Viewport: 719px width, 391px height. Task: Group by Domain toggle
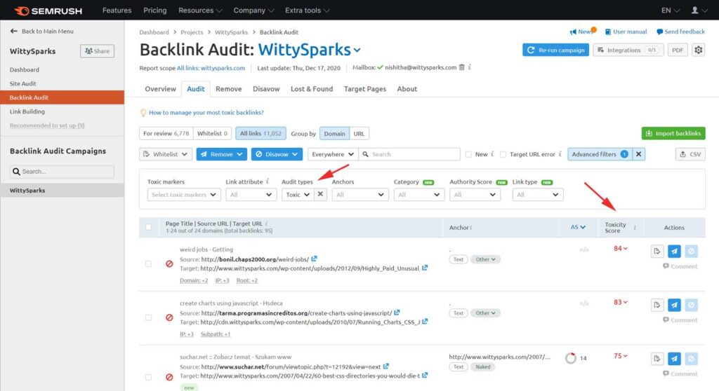(x=334, y=134)
